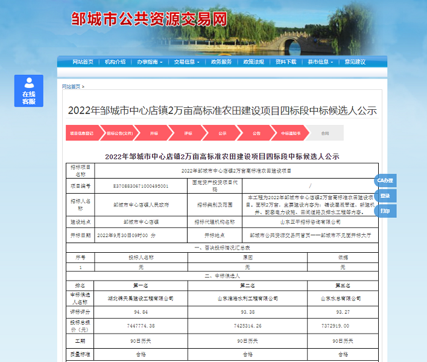Open 政策法规 in the navigation bar

[x=254, y=62]
